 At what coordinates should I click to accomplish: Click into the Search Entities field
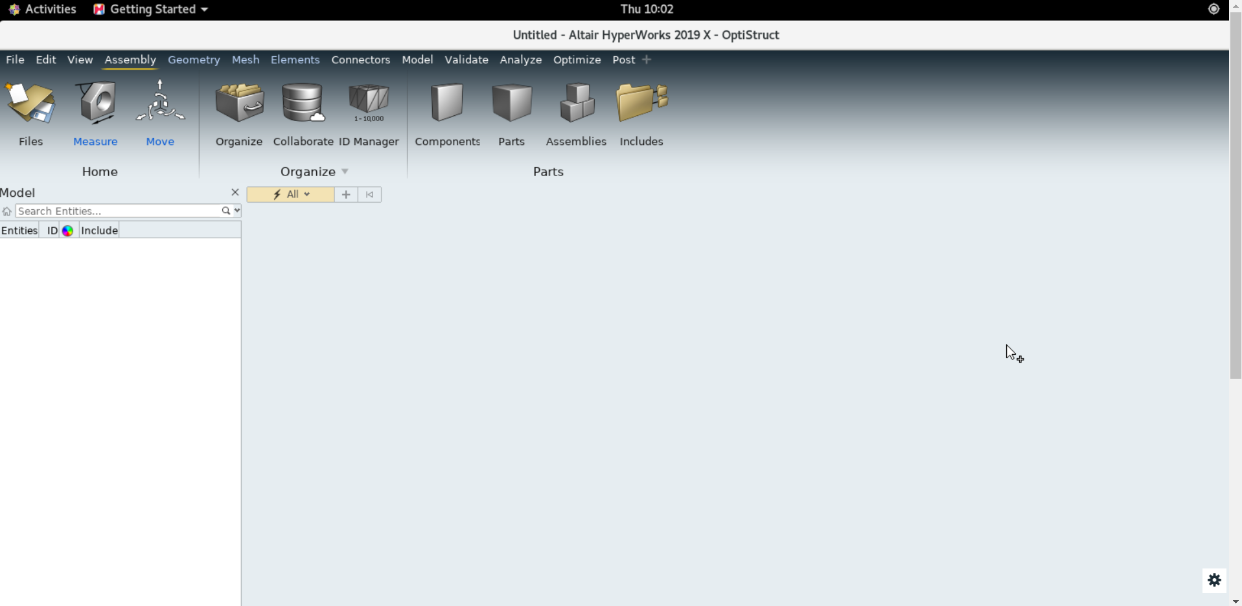coord(119,211)
